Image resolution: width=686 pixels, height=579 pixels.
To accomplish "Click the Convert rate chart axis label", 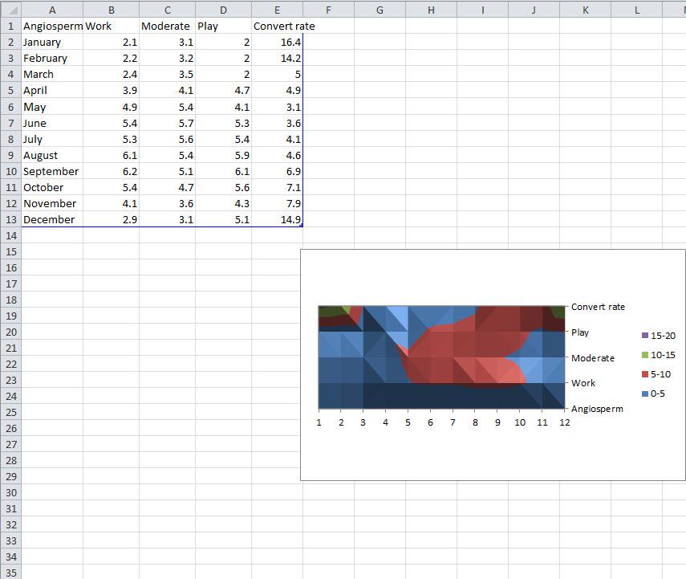I will click(x=598, y=307).
